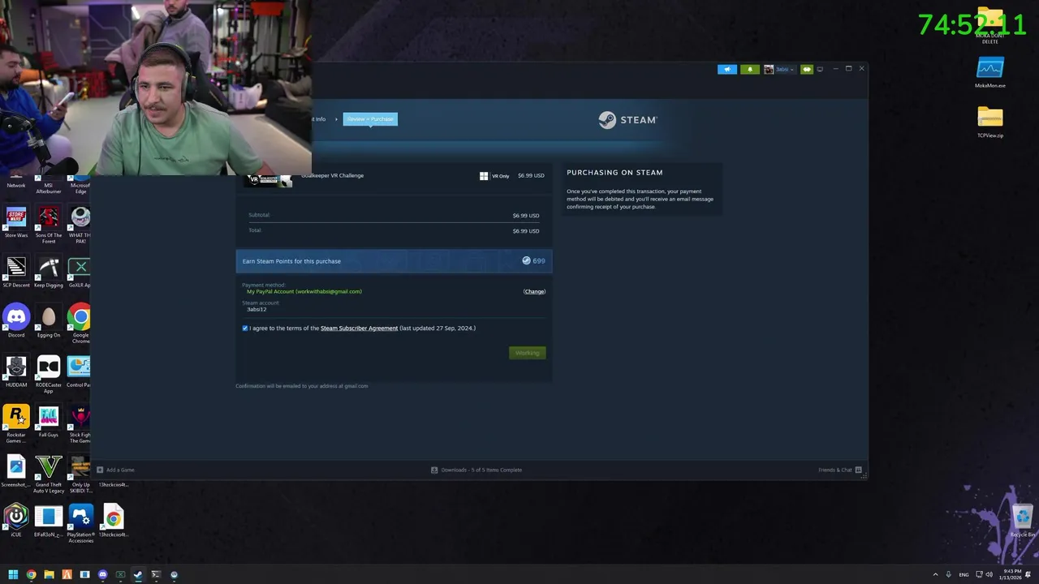Image resolution: width=1039 pixels, height=584 pixels.
Task: Show hidden system tray icons
Action: [935, 574]
